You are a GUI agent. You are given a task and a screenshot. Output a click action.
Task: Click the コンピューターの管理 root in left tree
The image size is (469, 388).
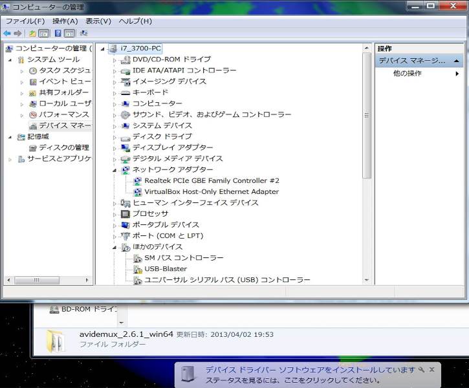tap(53, 48)
